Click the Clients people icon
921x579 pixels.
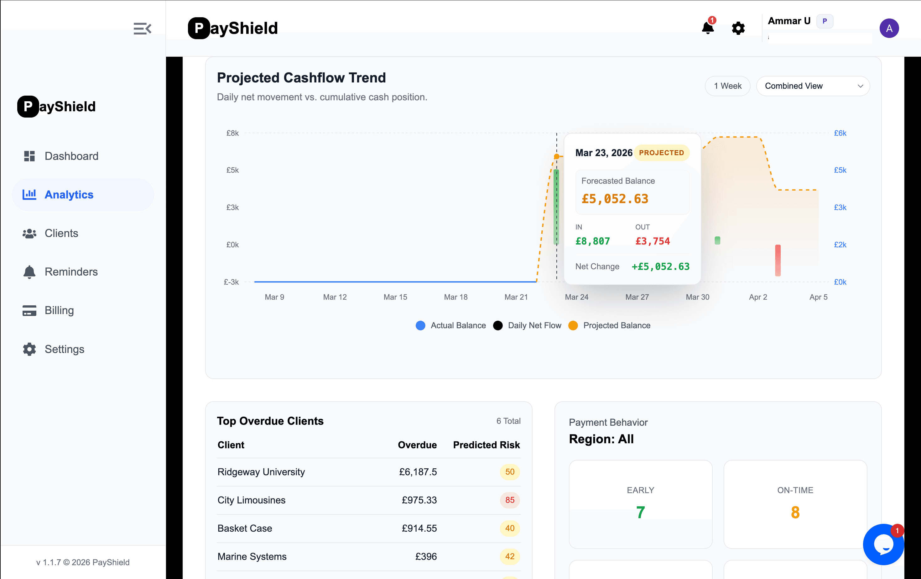pyautogui.click(x=29, y=234)
